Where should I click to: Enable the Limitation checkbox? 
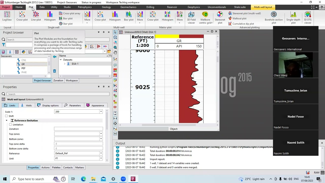[10, 125]
